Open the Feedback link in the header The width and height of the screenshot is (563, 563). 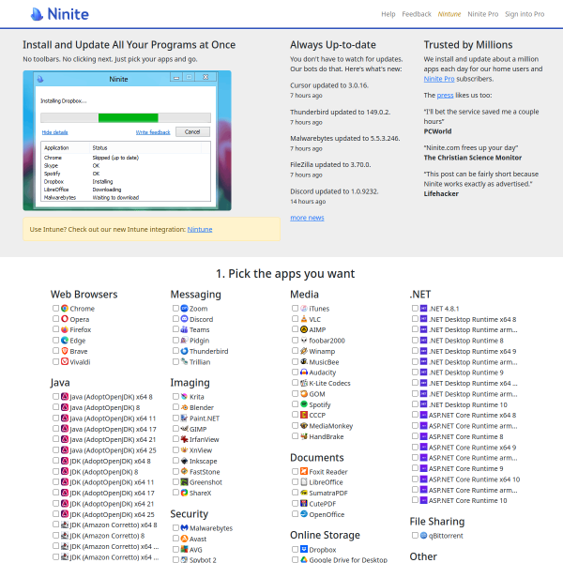coord(416,15)
